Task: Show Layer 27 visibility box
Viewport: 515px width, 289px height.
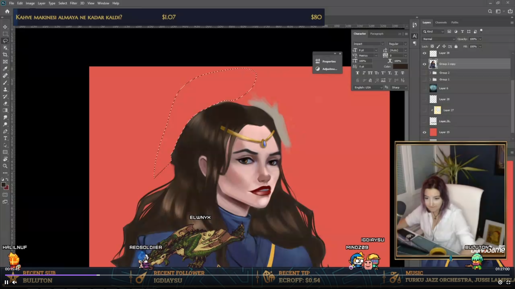Action: pyautogui.click(x=424, y=110)
